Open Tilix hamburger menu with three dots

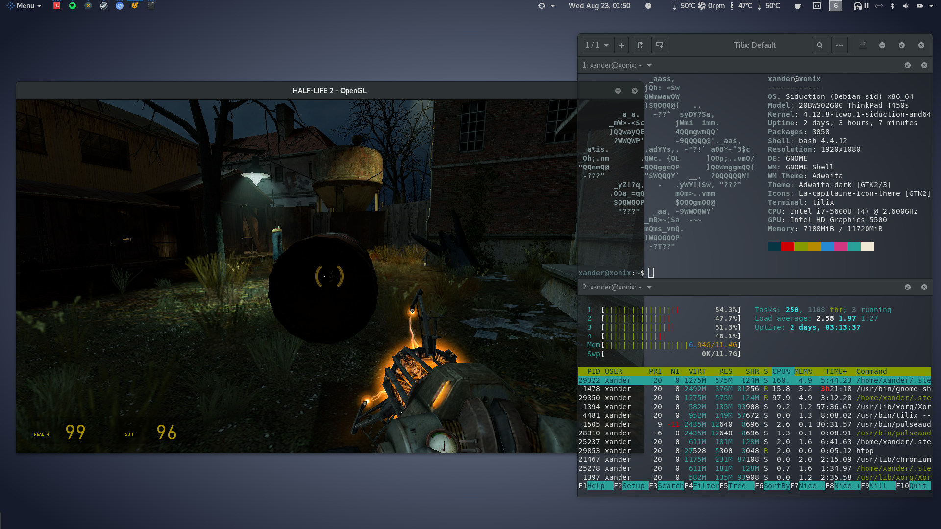[840, 45]
